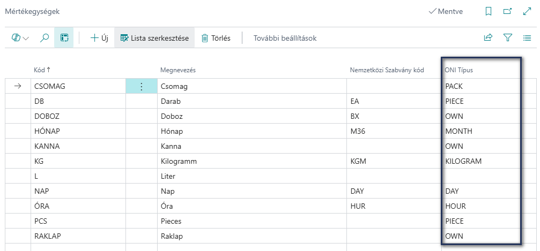Click the Óra description cell
Viewport: 540px width, 251px height.
pos(252,206)
